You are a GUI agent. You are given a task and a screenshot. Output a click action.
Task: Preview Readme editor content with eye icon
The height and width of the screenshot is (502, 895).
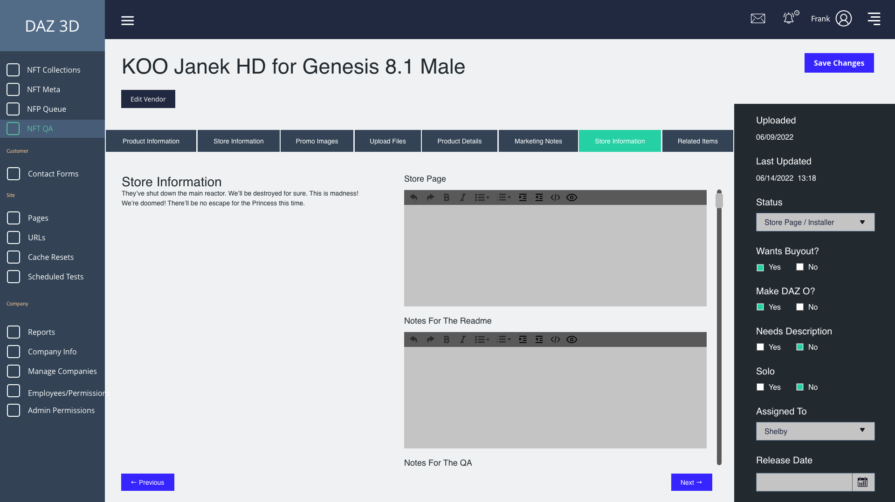click(x=571, y=339)
